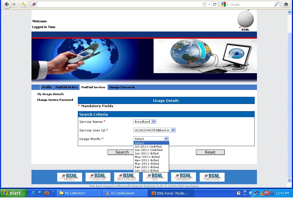Open the BSNL WLL logo link
This screenshot has width=293, height=220.
(x=155, y=177)
